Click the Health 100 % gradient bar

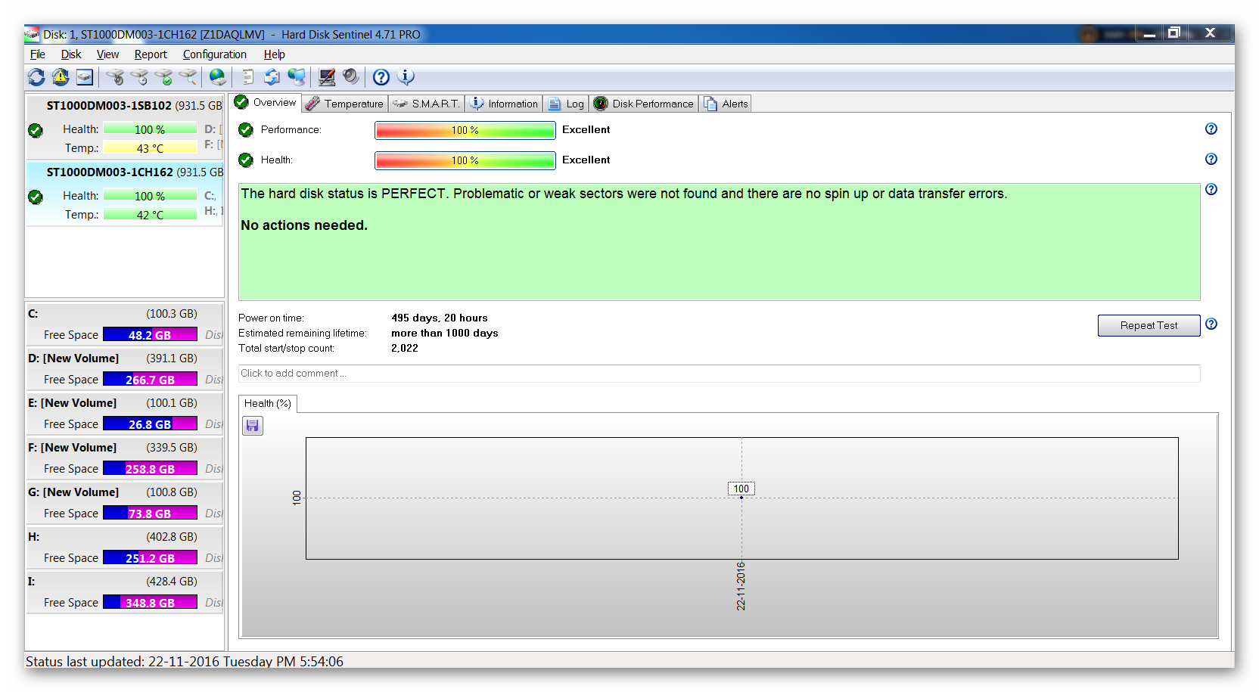465,160
